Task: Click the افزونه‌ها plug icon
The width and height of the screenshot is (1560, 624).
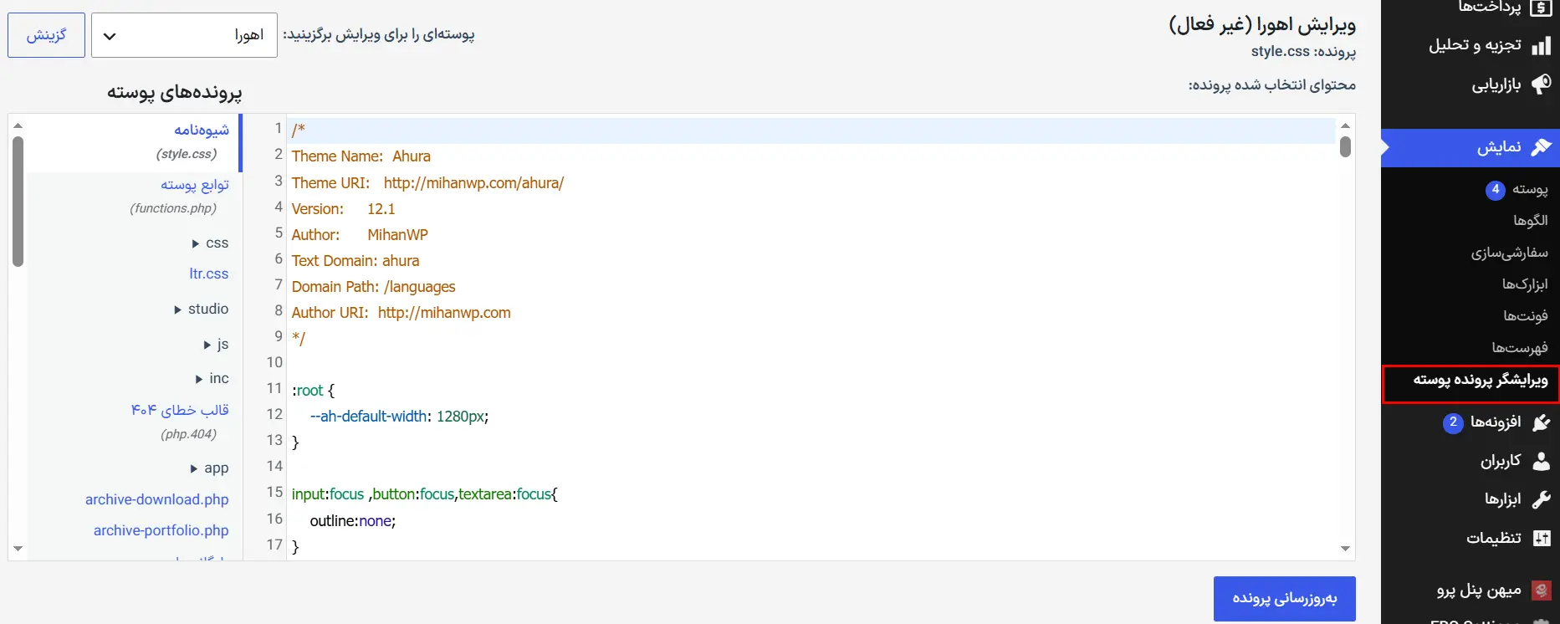Action: [x=1541, y=422]
